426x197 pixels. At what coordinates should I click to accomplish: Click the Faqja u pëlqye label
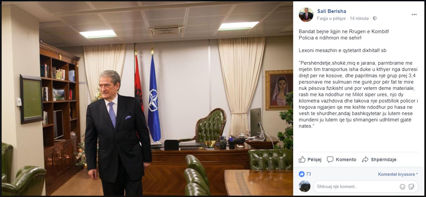[331, 19]
